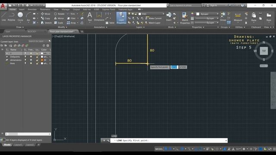The width and height of the screenshot is (276, 155).
Task: Click the Match Layer button
Action: click(153, 23)
